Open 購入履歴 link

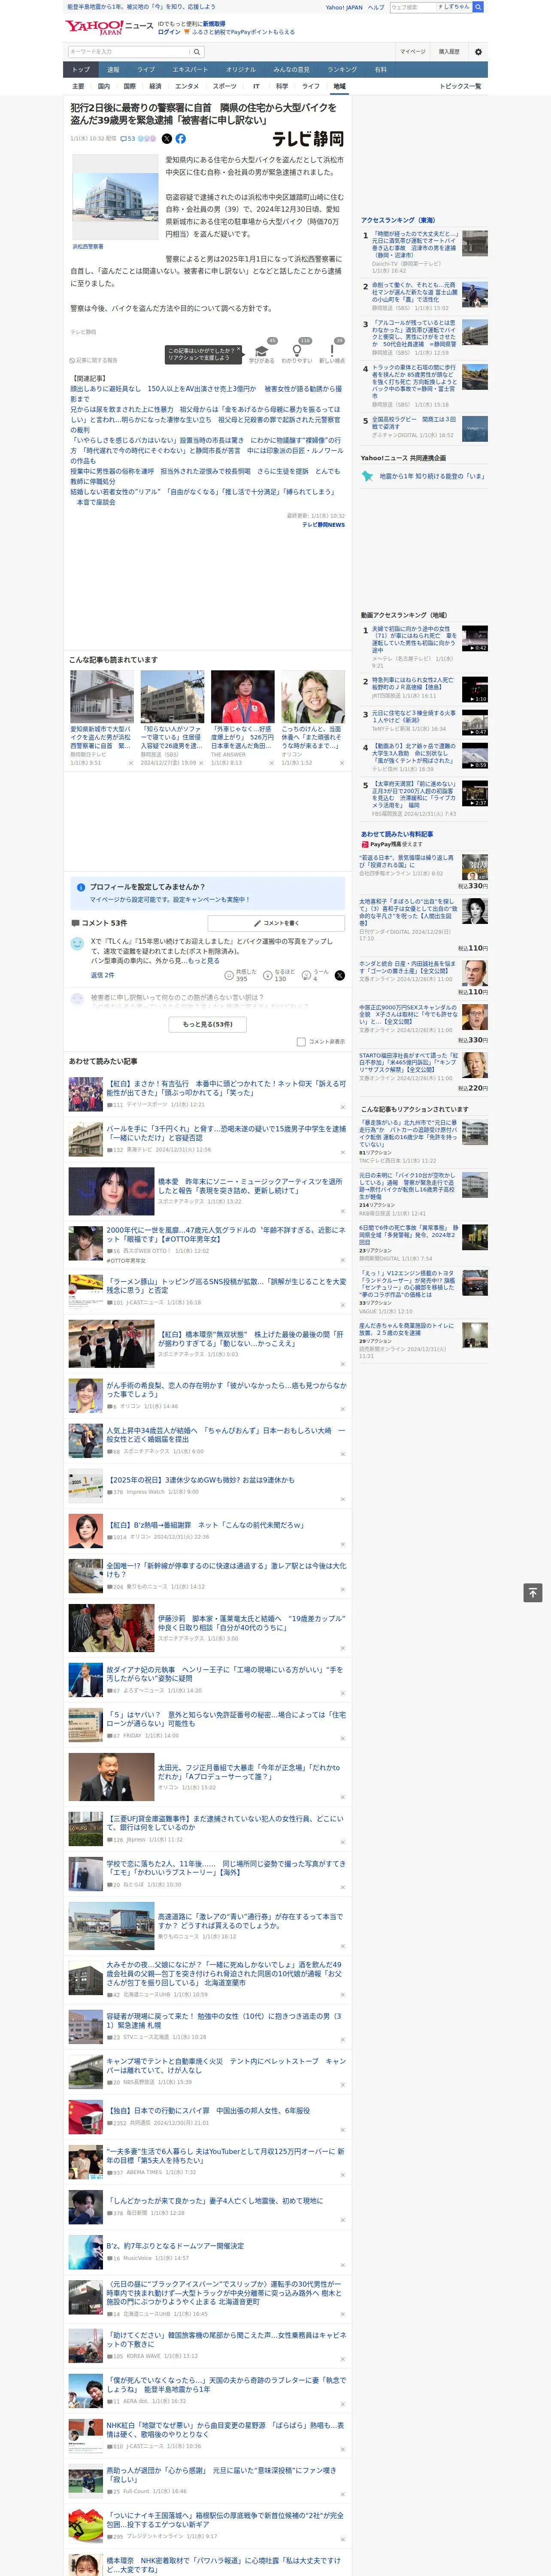click(449, 52)
